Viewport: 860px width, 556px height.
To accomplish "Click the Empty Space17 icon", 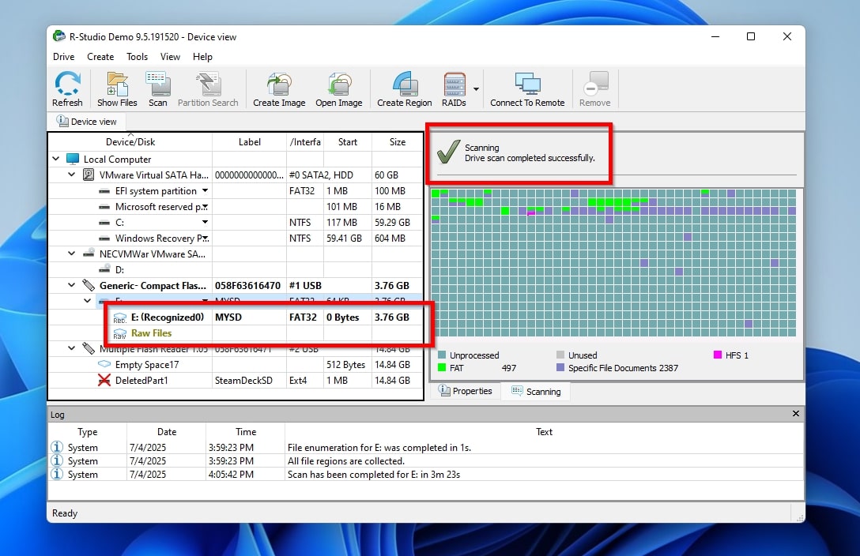I will coord(104,364).
